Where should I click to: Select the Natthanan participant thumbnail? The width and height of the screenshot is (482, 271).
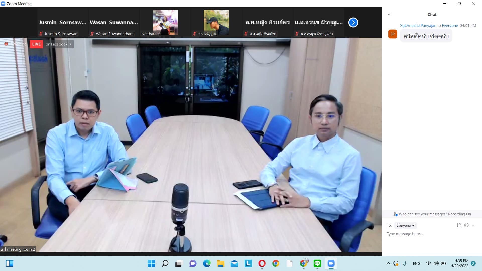click(x=165, y=23)
